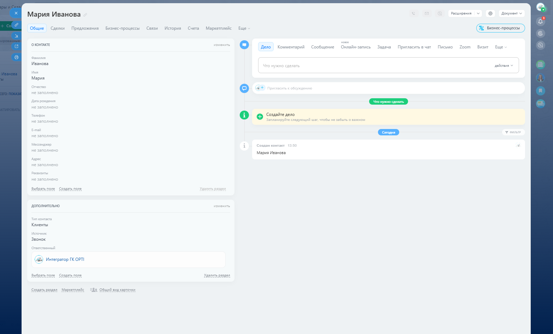
Task: Click the 'Что нужно сделать' input field
Action: point(375,66)
